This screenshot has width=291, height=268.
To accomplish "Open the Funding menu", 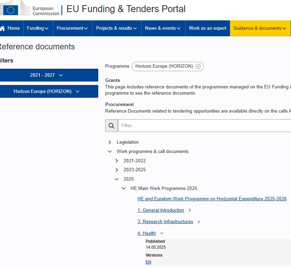I will [38, 28].
